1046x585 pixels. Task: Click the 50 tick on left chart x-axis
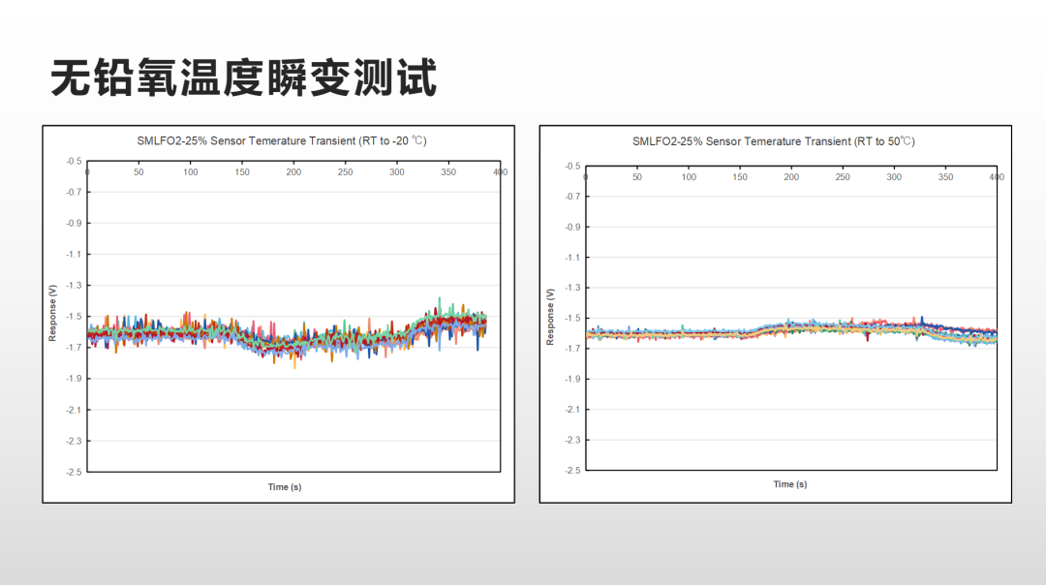(x=138, y=172)
